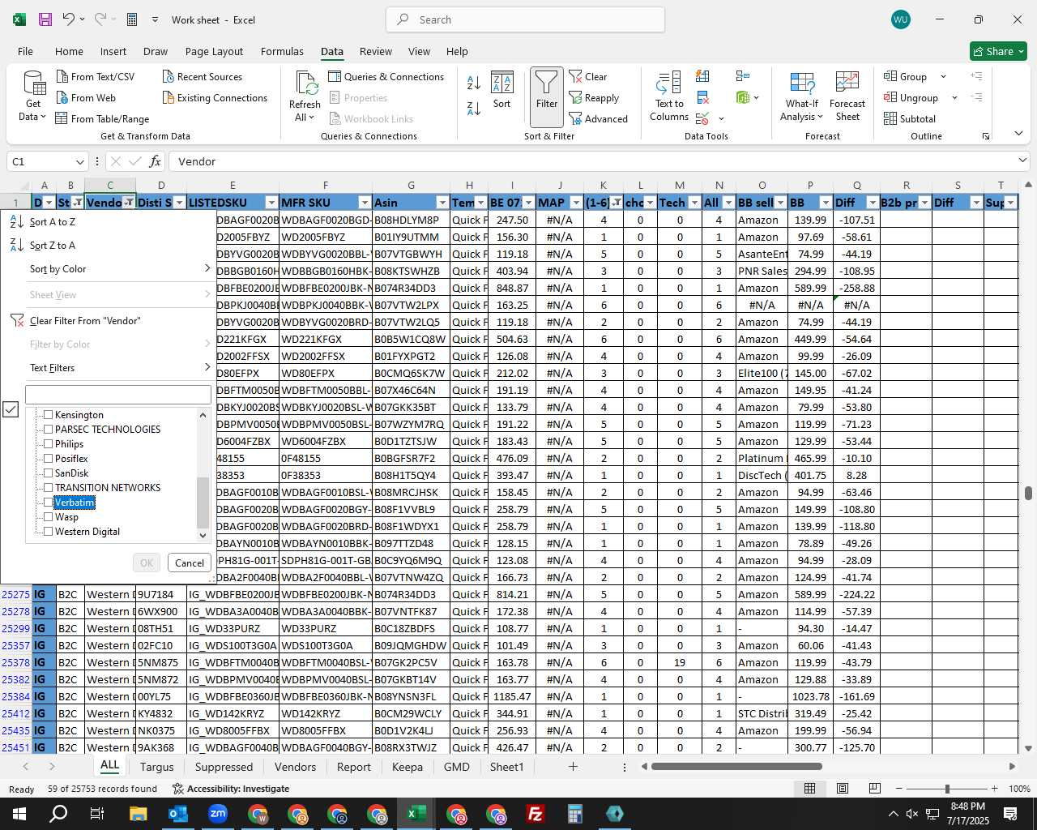The image size is (1037, 830).
Task: Click the Share button
Action: point(998,51)
